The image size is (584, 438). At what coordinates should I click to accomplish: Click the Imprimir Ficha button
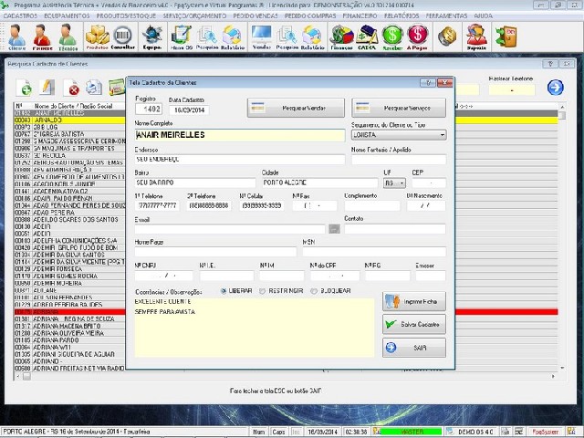[x=413, y=302]
